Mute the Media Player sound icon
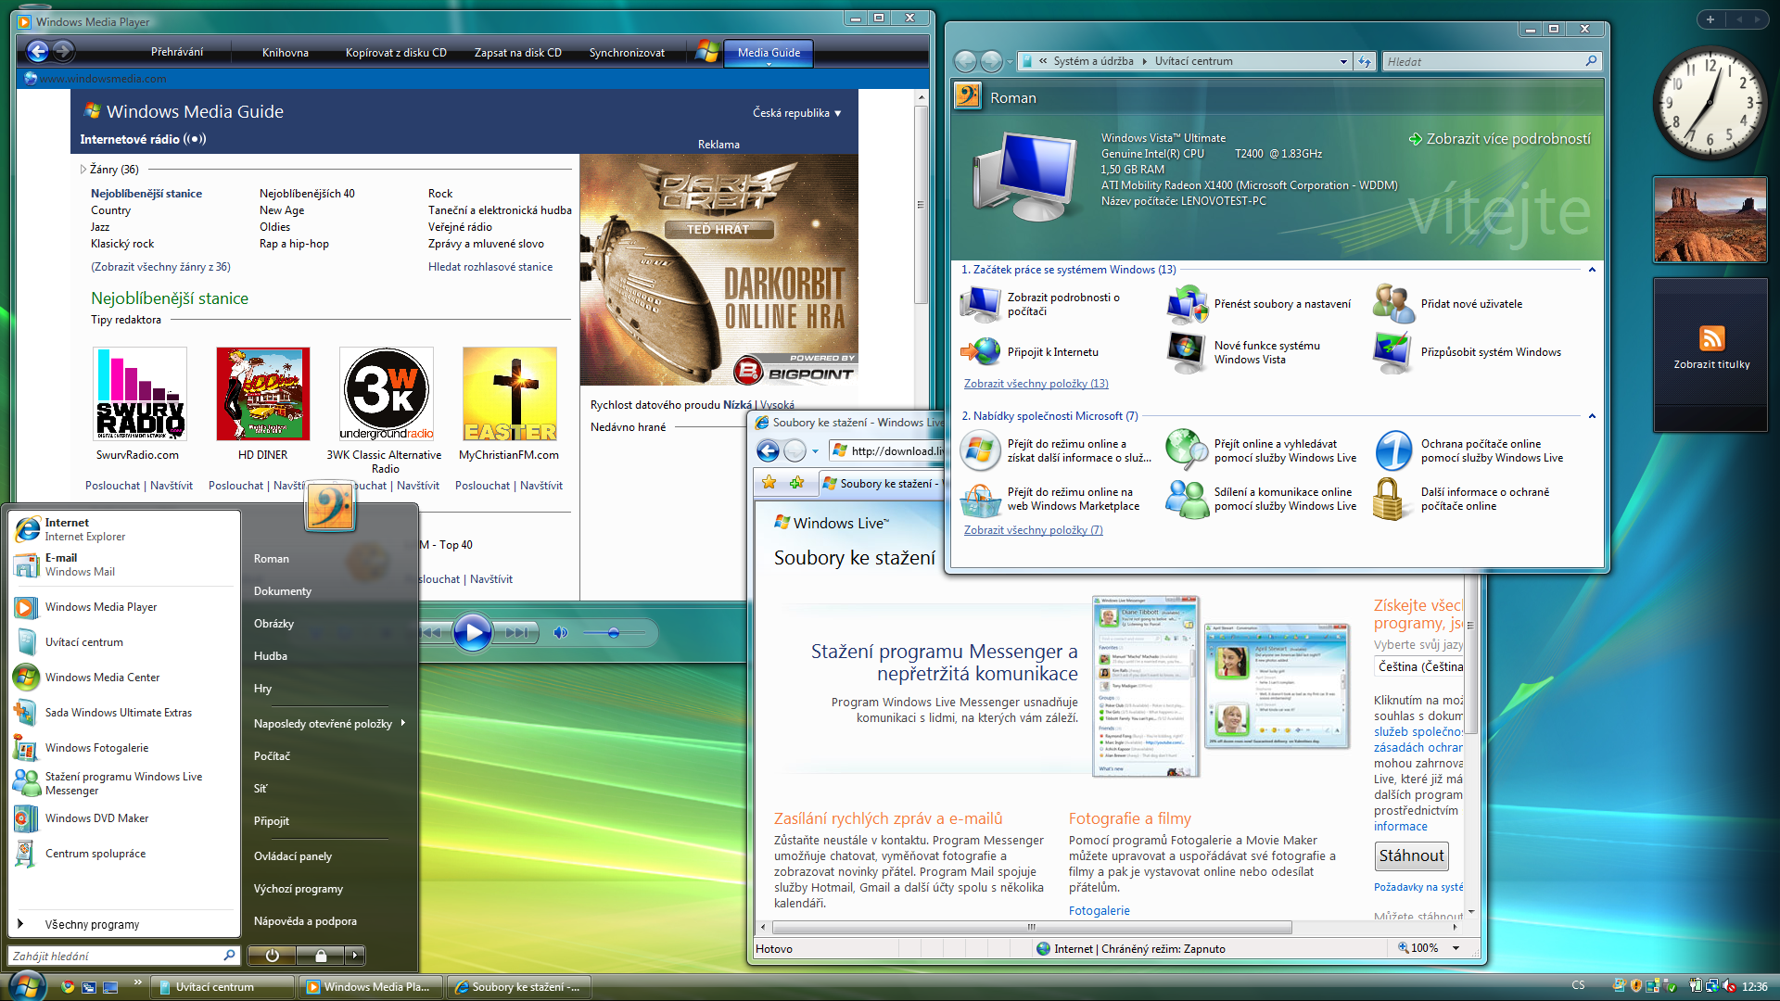This screenshot has width=1780, height=1001. [x=560, y=632]
